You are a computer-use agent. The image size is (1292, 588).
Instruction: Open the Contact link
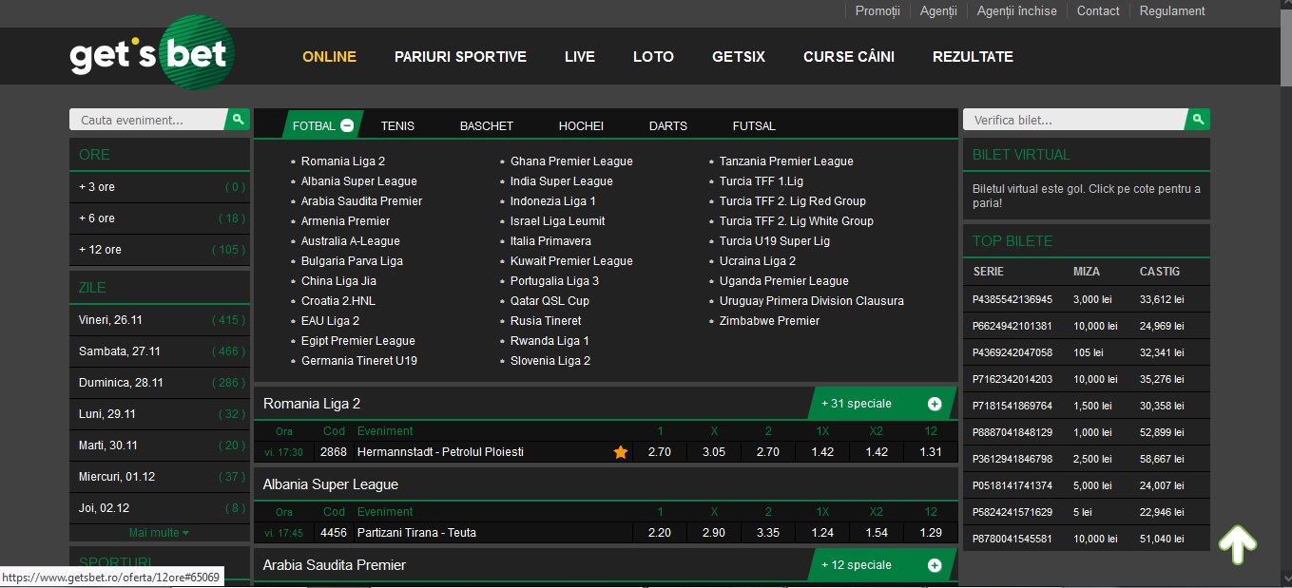pyautogui.click(x=1098, y=11)
